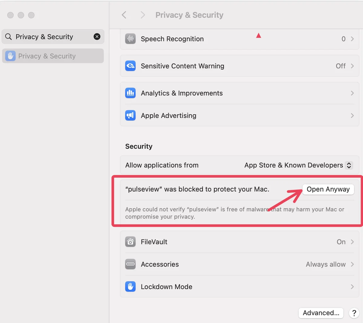Click the minimize window button
363x323 pixels.
click(21, 15)
